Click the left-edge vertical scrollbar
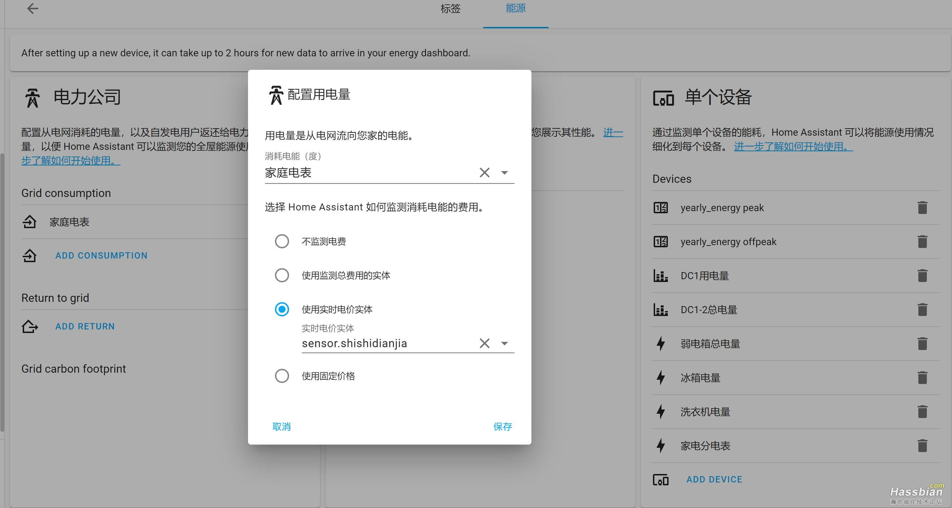The width and height of the screenshot is (952, 508). (x=2, y=292)
